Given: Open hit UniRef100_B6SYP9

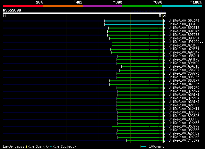Looking at the screenshot, I should 184,127.
